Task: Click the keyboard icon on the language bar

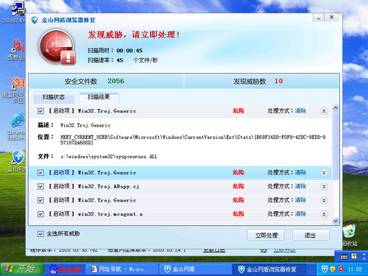Action: tap(344, 257)
